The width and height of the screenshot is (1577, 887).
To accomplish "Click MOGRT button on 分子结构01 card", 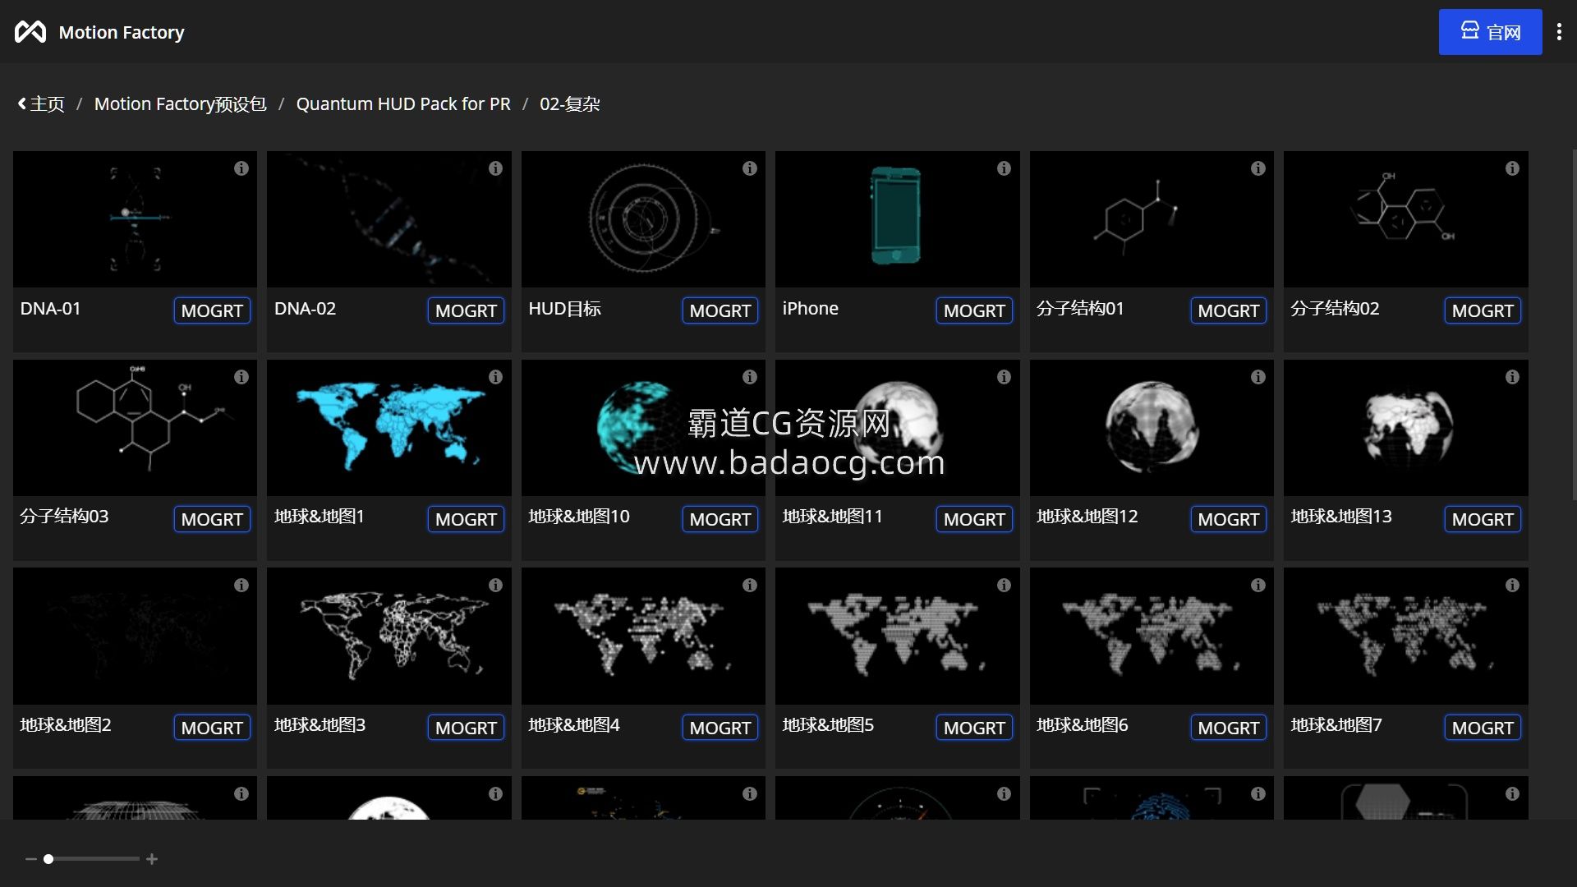I will [x=1229, y=310].
